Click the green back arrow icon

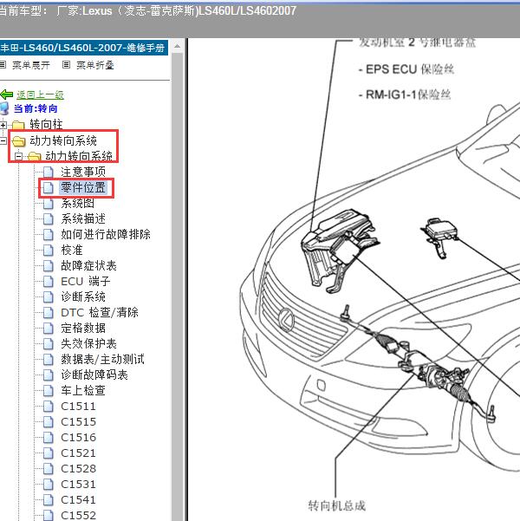pyautogui.click(x=7, y=94)
